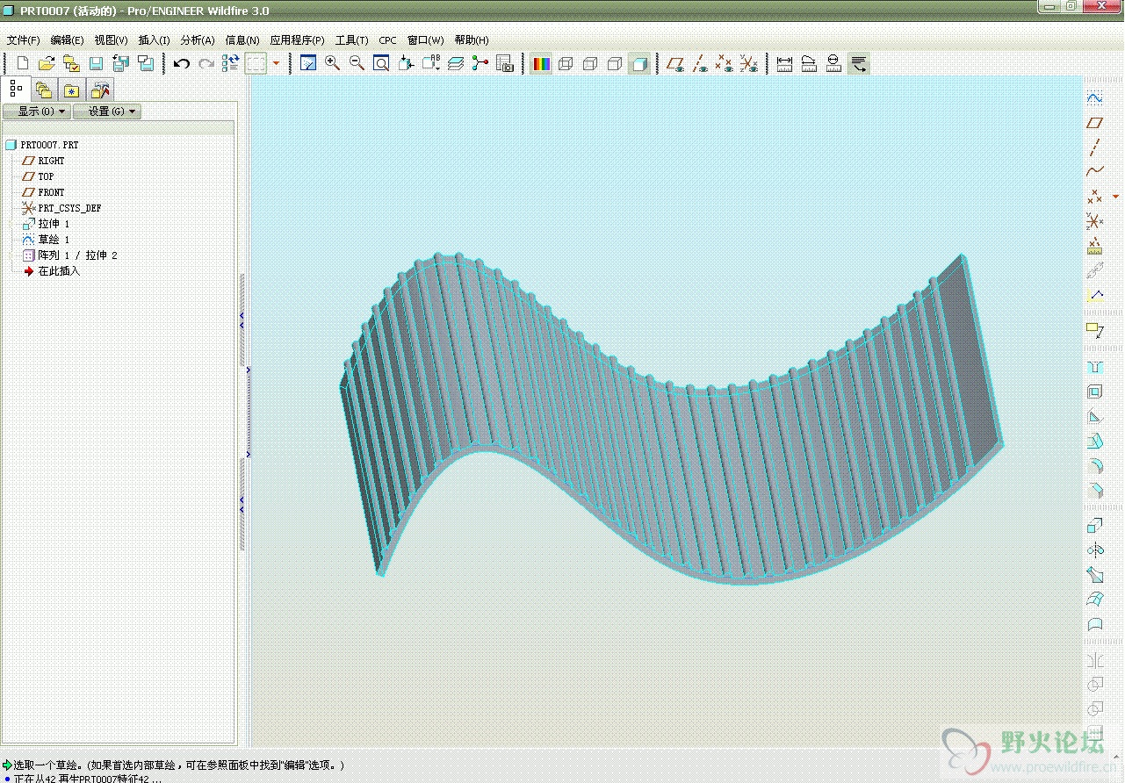Create a new file with the New icon
Viewport: 1125px width, 783px height.
click(23, 63)
